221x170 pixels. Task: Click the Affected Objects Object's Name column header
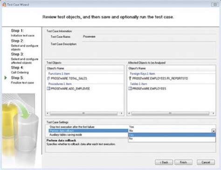click(x=171, y=68)
